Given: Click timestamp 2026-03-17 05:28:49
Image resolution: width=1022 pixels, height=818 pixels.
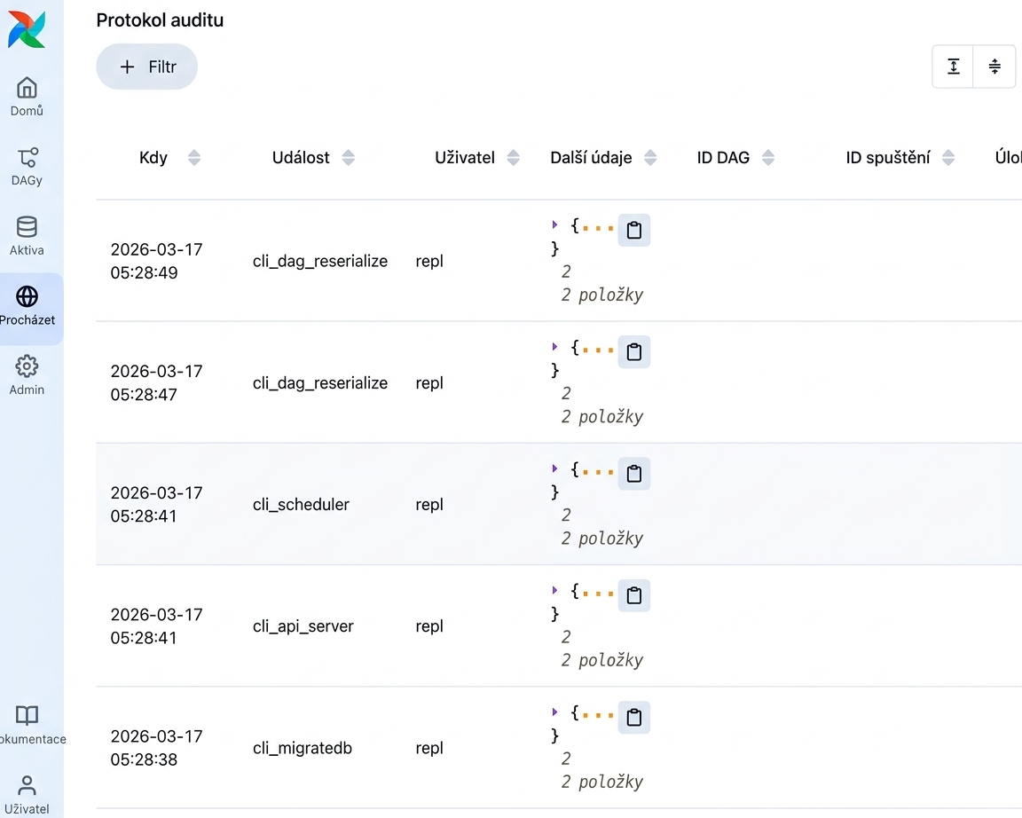Looking at the screenshot, I should coord(156,261).
